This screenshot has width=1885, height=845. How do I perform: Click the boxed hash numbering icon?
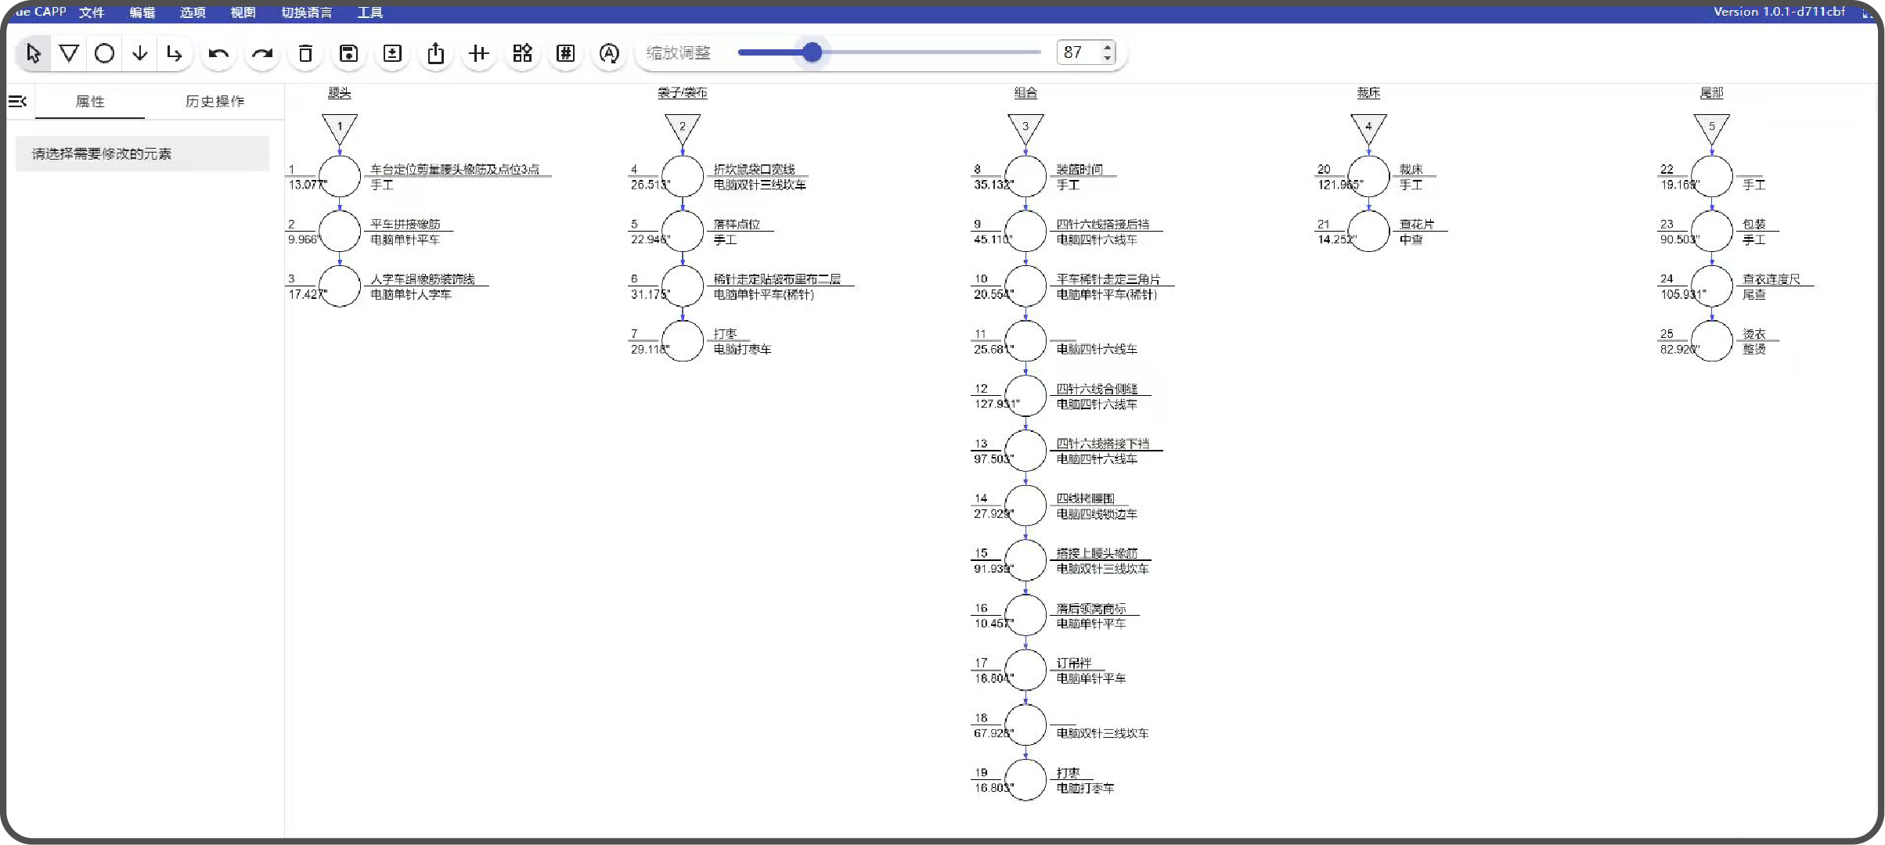click(x=565, y=53)
